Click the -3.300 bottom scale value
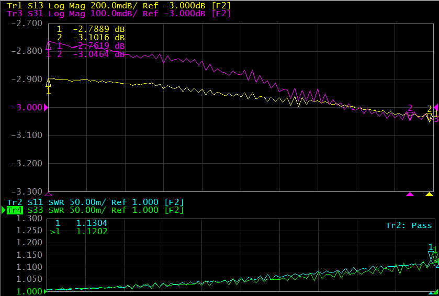The width and height of the screenshot is (439, 296). (x=27, y=191)
